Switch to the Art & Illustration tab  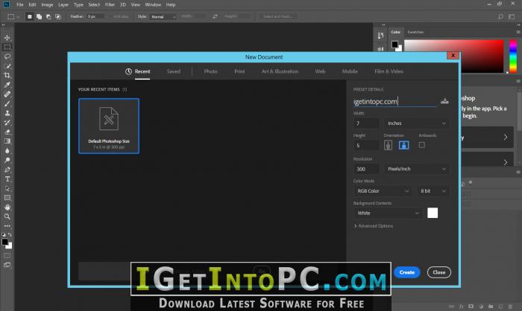point(280,71)
